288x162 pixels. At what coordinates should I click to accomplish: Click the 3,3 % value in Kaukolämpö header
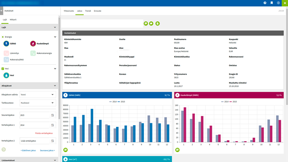coord(279,95)
